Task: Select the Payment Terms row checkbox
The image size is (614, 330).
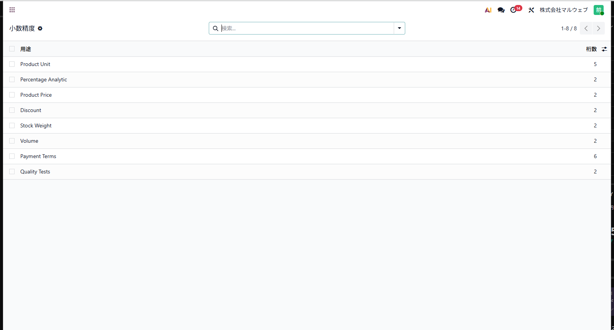Action: coord(12,156)
